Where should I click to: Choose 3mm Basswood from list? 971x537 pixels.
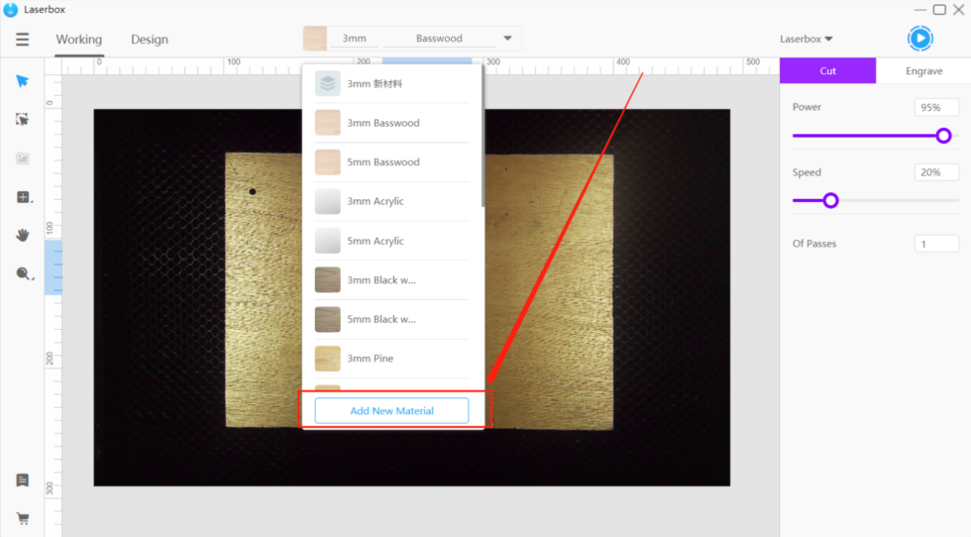[x=391, y=123]
